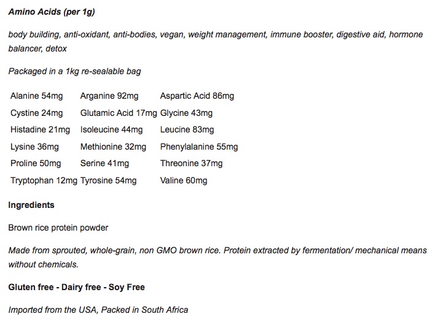440x330 pixels.
Task: Select the Alanine 54mg table cell
Action: (37, 96)
